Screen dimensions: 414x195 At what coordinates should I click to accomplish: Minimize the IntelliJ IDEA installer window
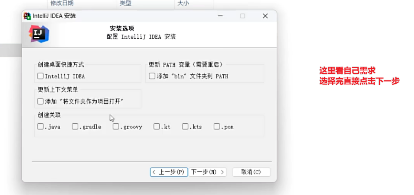pos(220,16)
